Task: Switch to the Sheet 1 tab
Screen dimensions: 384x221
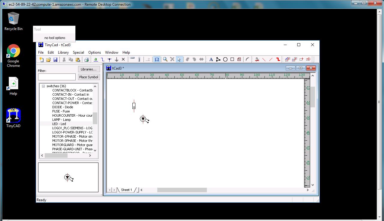Action: pyautogui.click(x=126, y=190)
